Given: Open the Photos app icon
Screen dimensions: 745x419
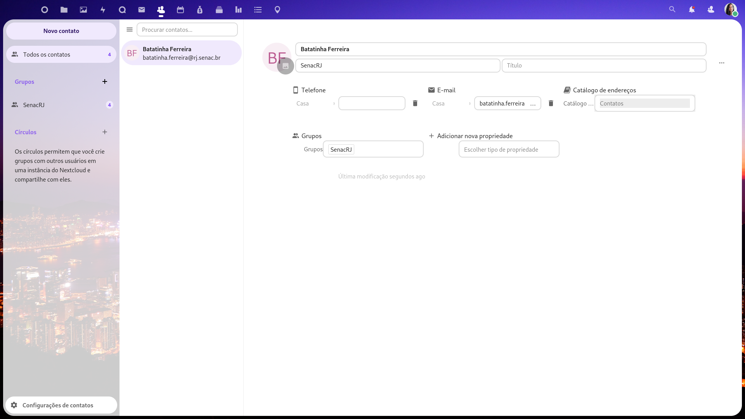Looking at the screenshot, I should (x=83, y=10).
